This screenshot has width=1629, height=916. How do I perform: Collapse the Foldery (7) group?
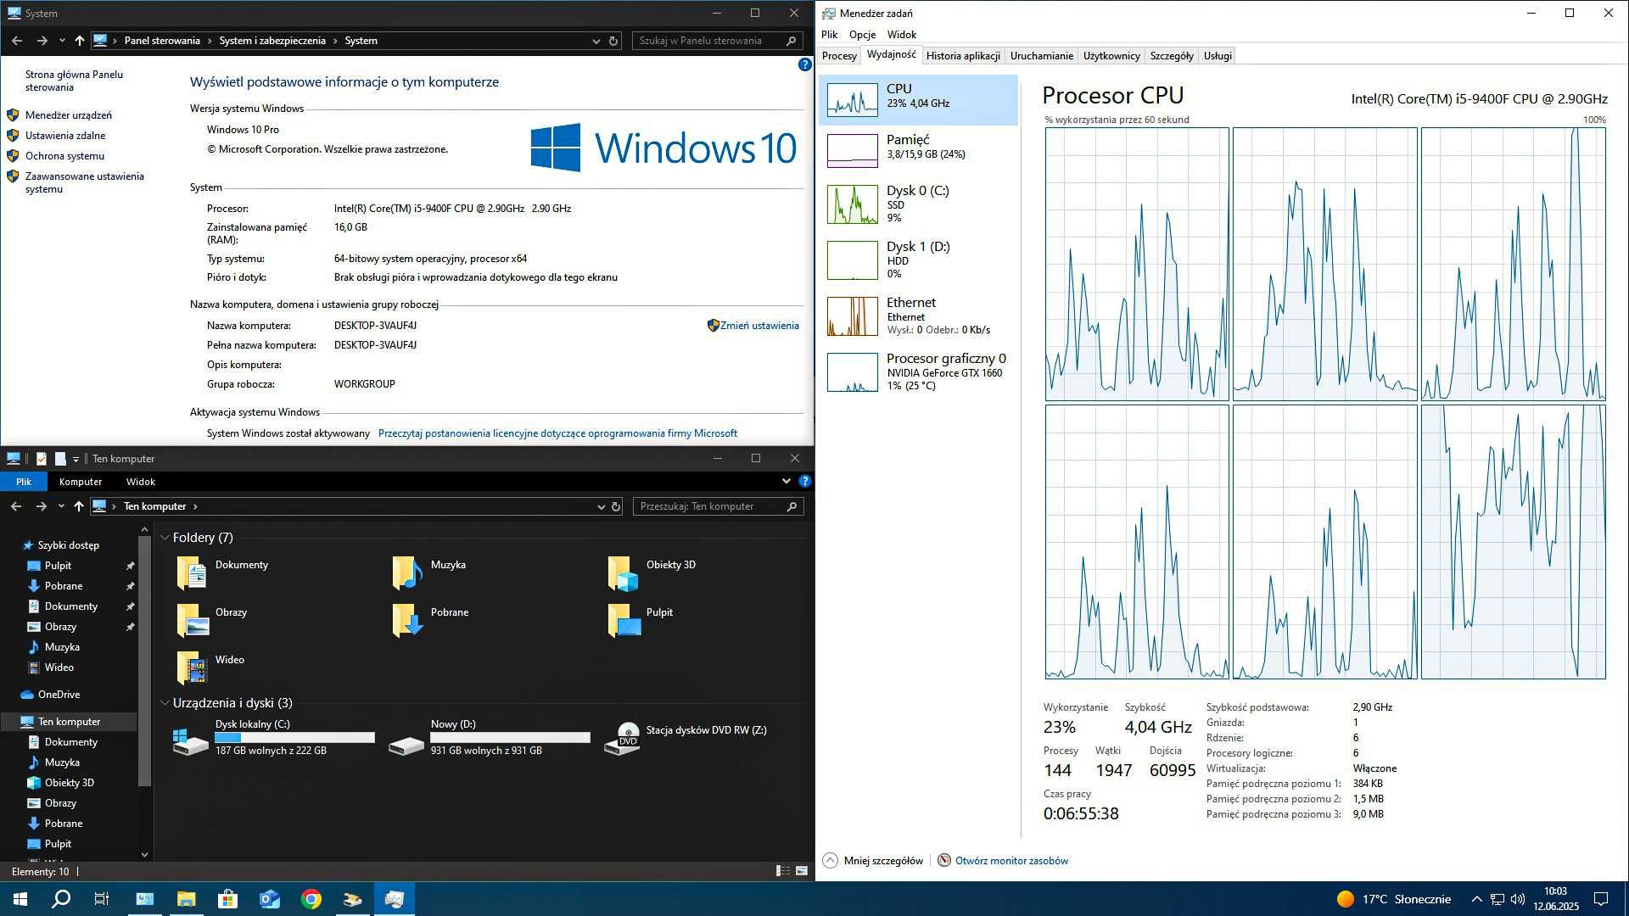click(165, 538)
